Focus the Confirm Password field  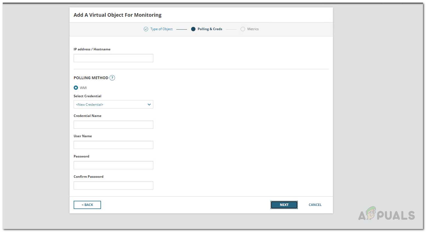113,185
